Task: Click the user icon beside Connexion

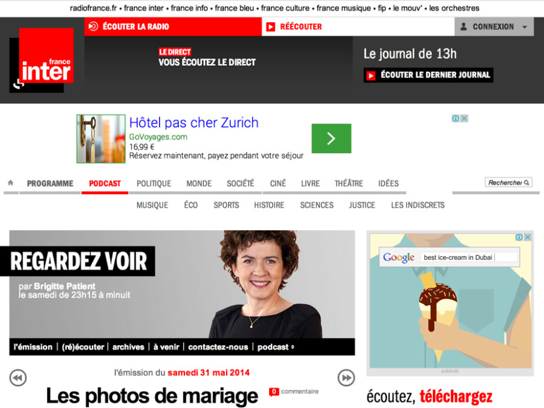Action: 463,27
